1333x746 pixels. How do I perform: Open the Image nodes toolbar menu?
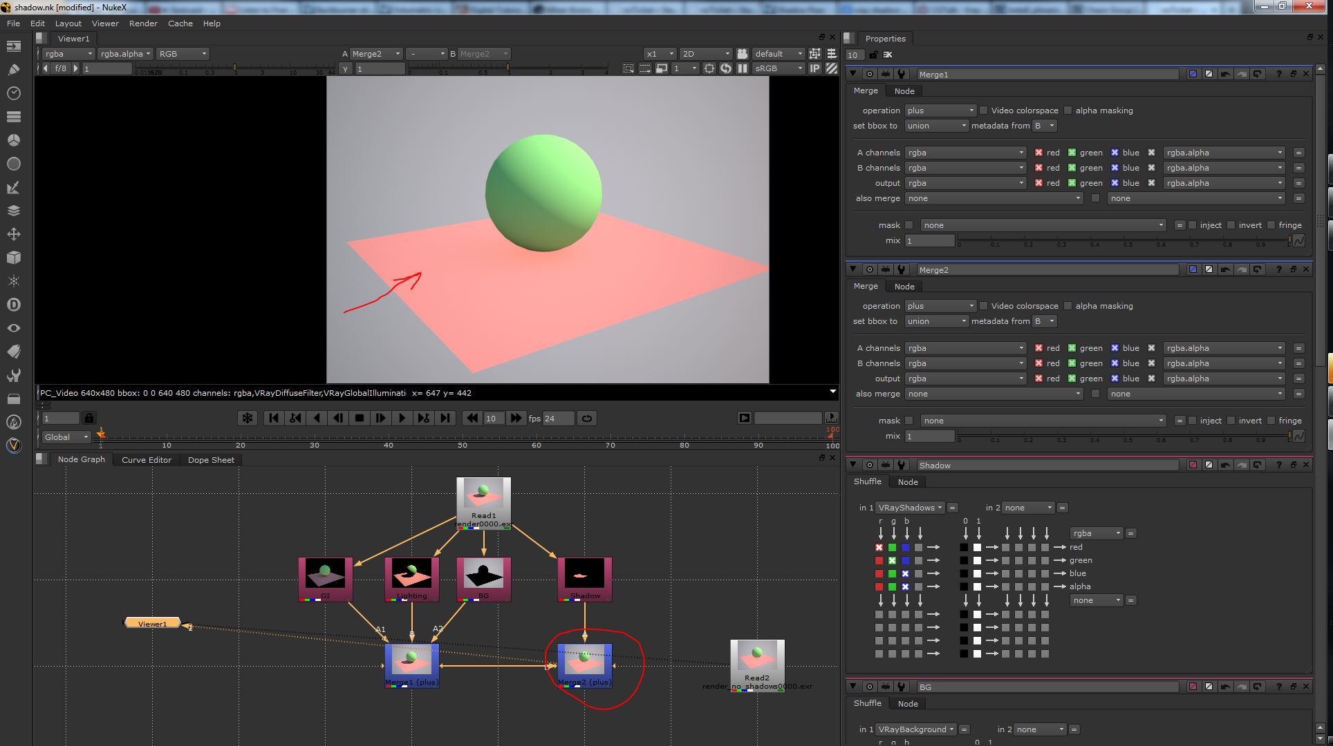pyautogui.click(x=13, y=46)
